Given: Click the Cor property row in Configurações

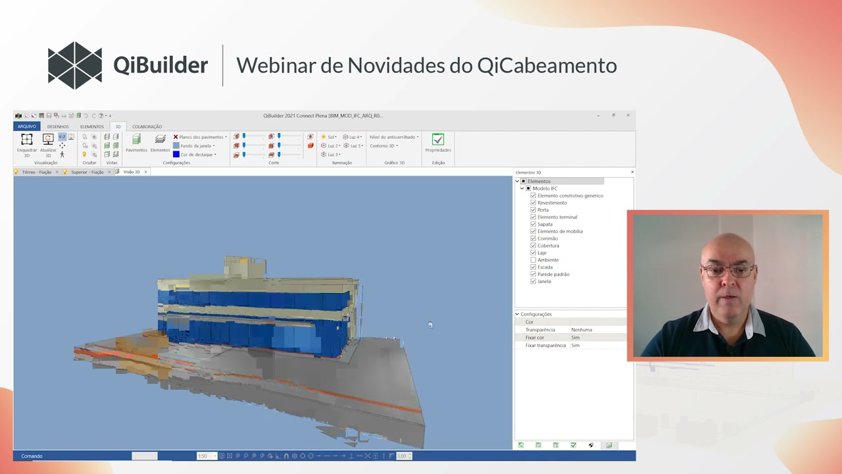Looking at the screenshot, I should pyautogui.click(x=571, y=322).
